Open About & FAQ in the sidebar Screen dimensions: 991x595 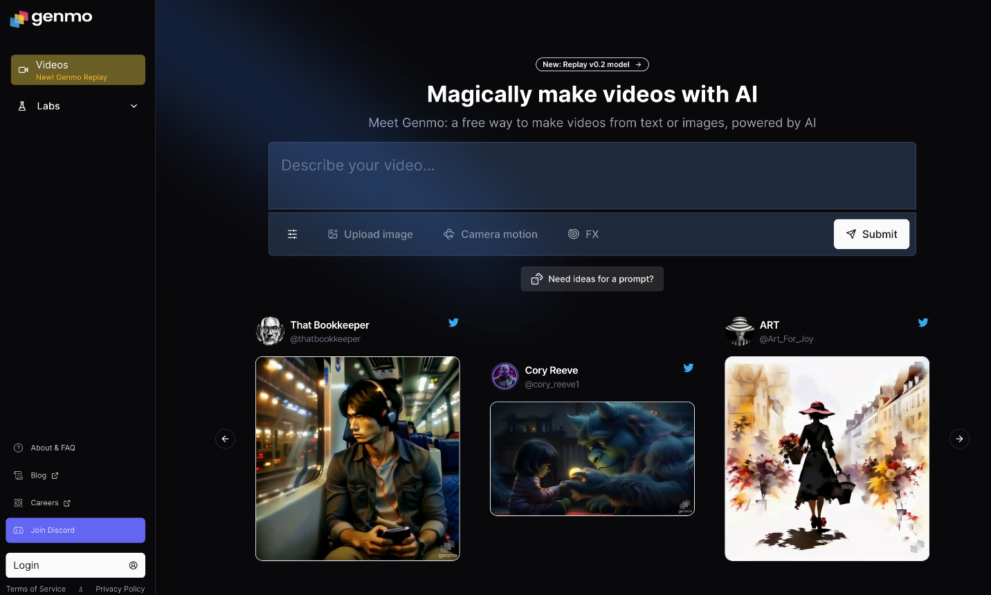point(53,448)
